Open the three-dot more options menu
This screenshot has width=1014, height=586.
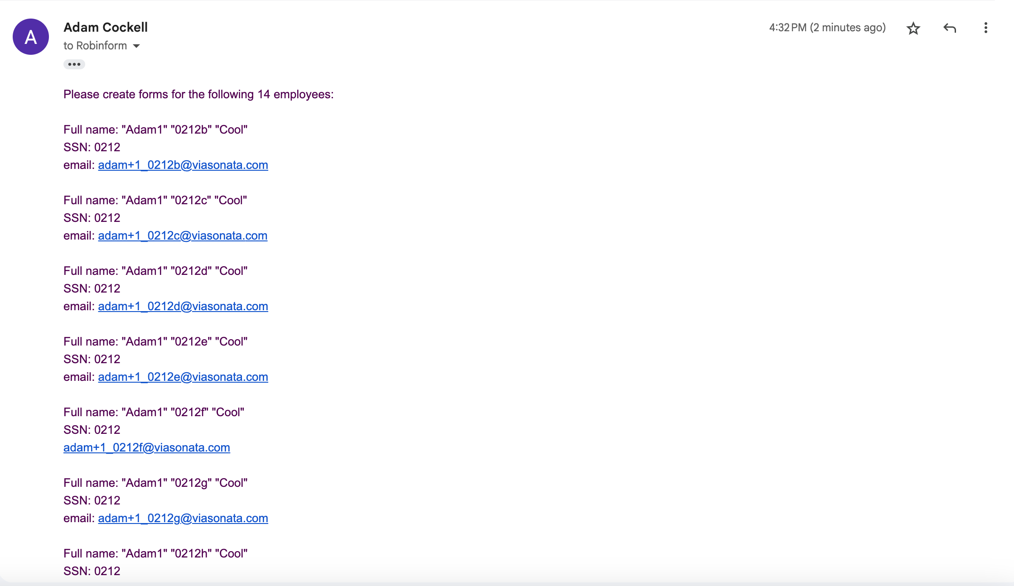point(985,28)
